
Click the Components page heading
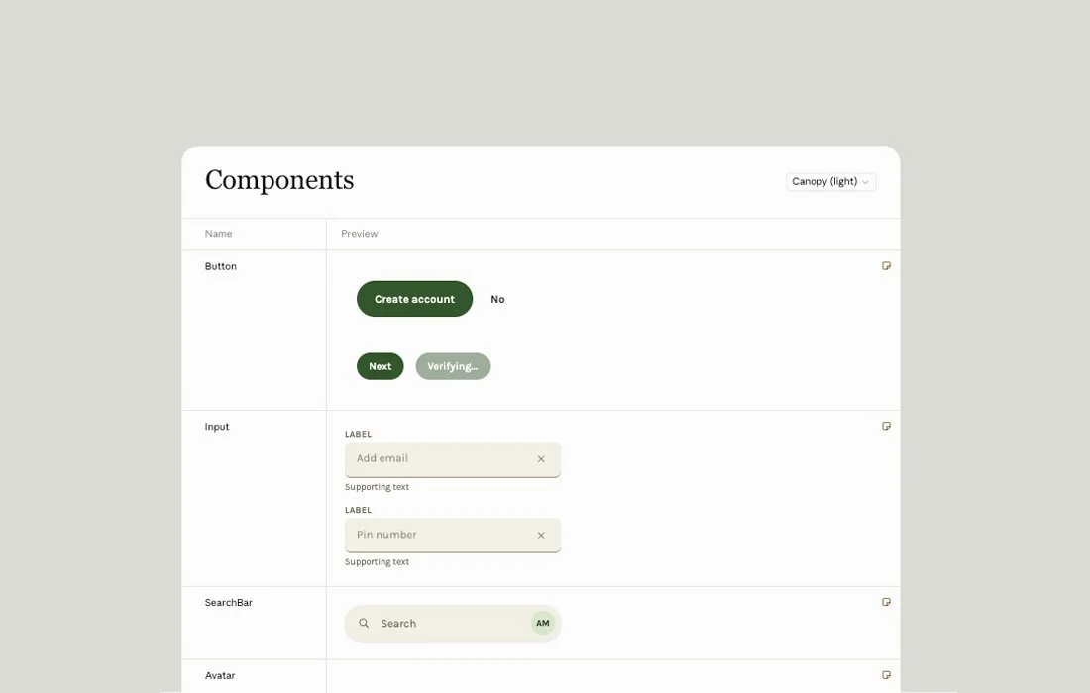pyautogui.click(x=279, y=180)
